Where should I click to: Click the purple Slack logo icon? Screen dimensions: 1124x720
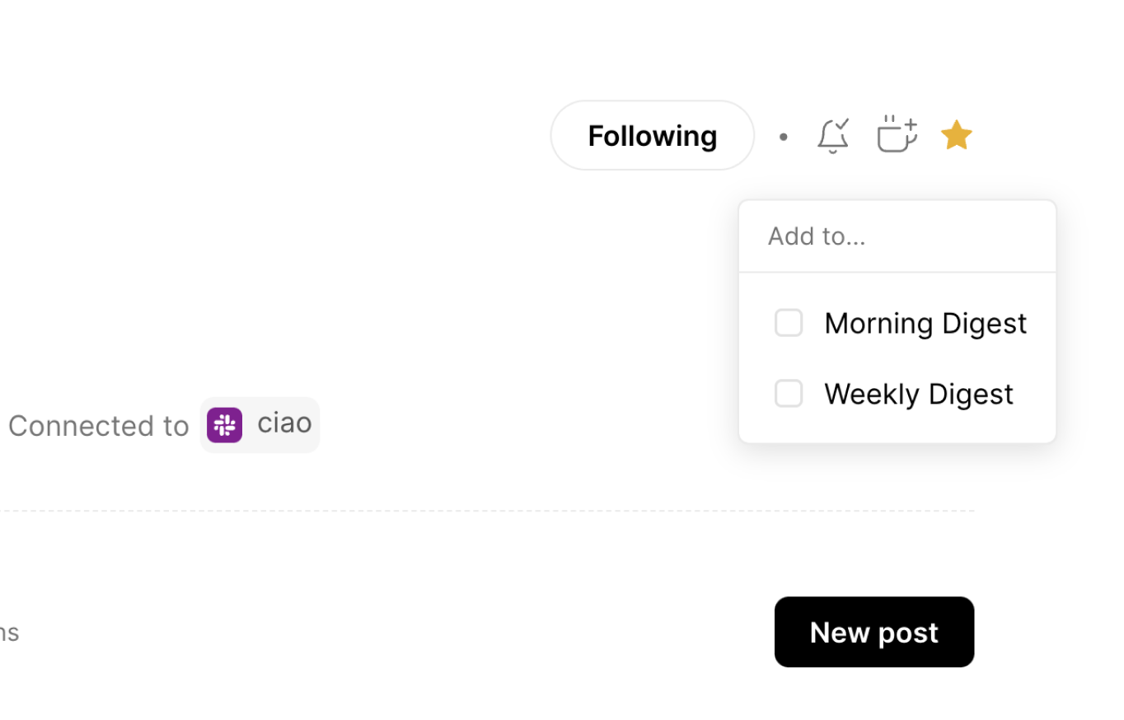[224, 425]
